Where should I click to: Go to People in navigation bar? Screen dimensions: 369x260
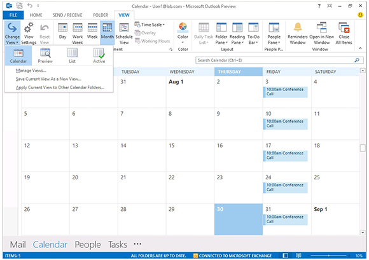pos(88,245)
